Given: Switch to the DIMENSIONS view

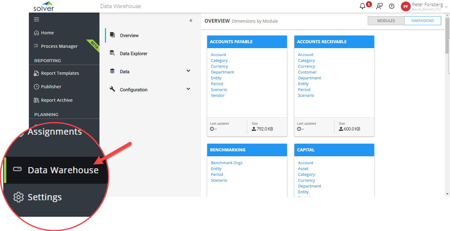Looking at the screenshot, I should click(423, 21).
